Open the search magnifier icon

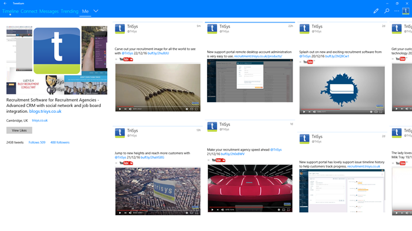point(387,11)
